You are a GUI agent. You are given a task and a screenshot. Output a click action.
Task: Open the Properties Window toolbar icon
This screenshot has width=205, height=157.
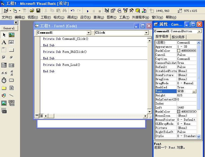click(113, 11)
